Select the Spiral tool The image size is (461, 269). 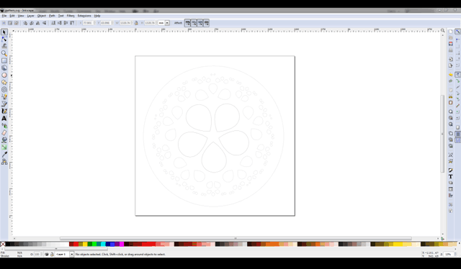[4, 90]
